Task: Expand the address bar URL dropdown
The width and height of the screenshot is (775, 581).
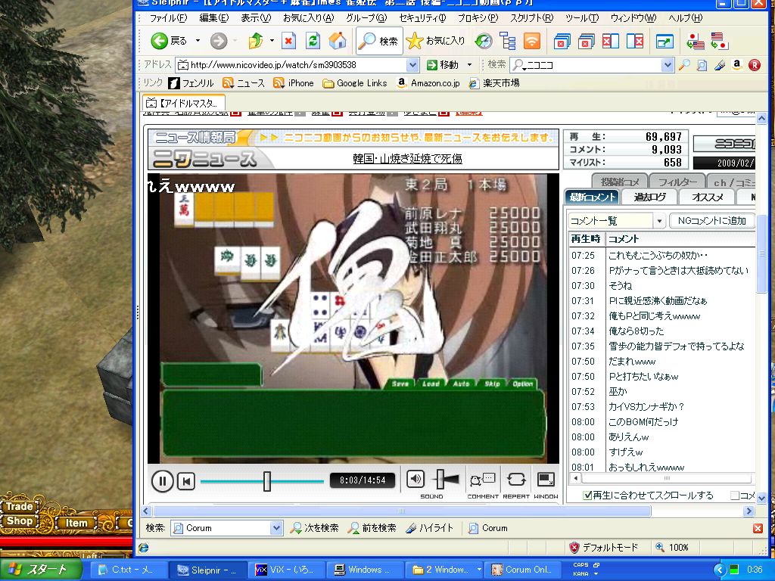Action: [x=412, y=65]
